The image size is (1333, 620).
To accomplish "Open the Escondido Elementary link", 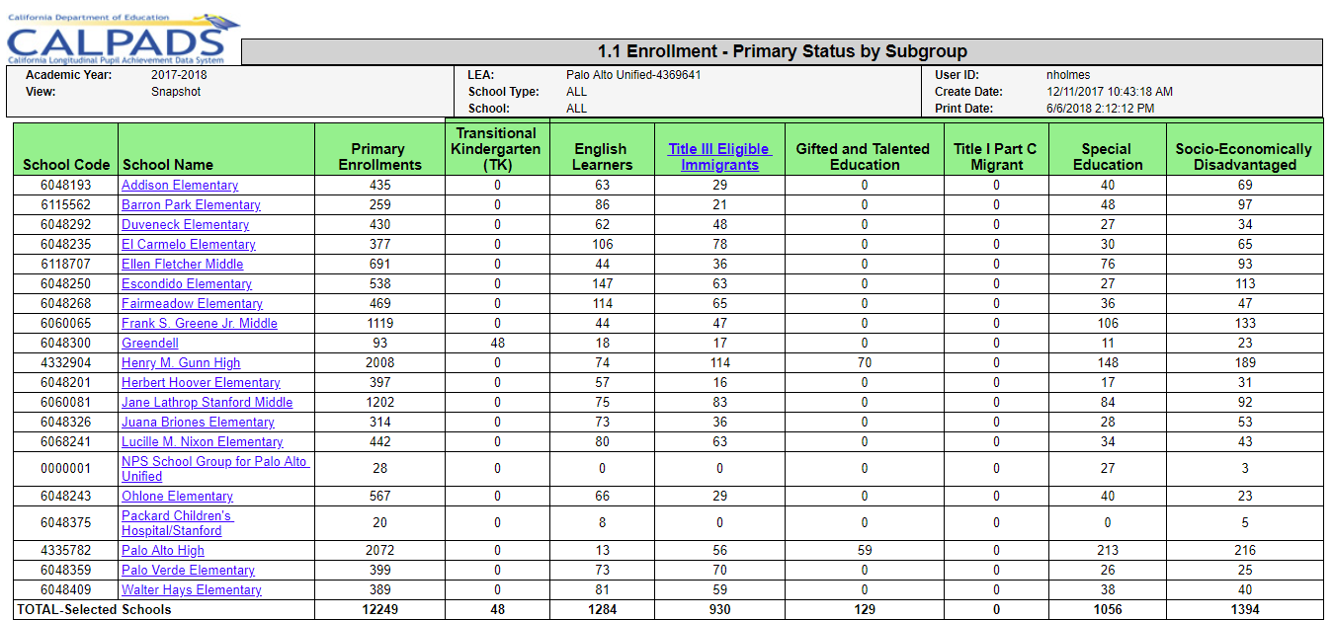I will pos(187,284).
